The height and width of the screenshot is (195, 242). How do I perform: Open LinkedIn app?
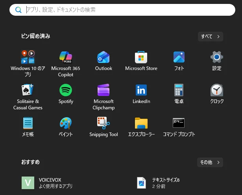[x=141, y=90]
